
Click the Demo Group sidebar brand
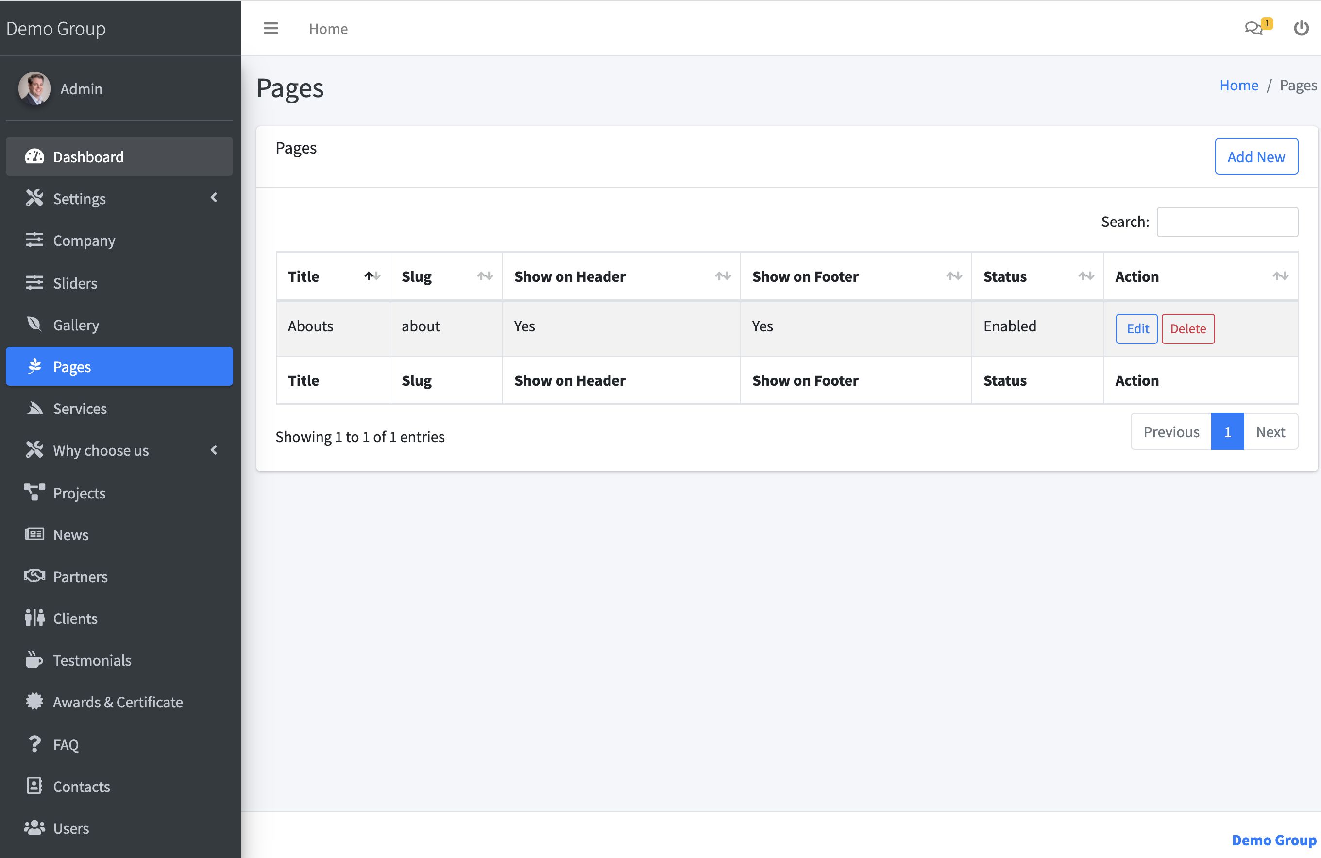55,28
